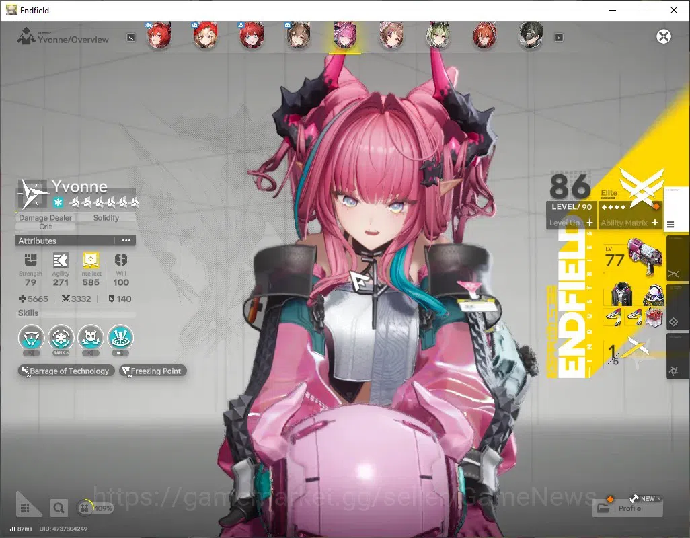Expand Attributes details with the three-dot button
Image resolution: width=690 pixels, height=538 pixels.
click(x=126, y=241)
